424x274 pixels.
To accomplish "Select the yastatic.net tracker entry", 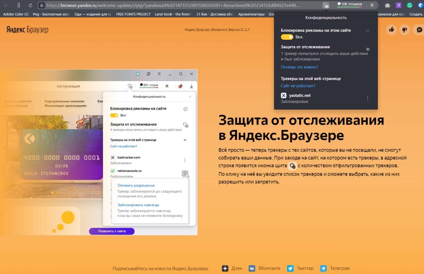I will click(326, 98).
